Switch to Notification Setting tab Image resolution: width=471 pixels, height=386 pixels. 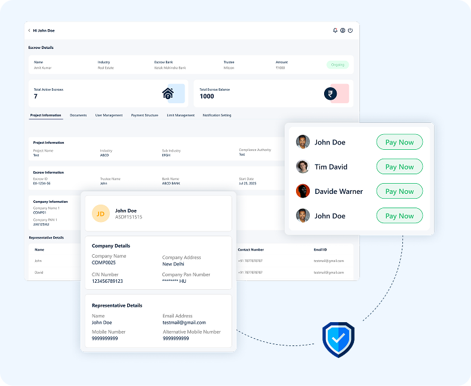[217, 115]
